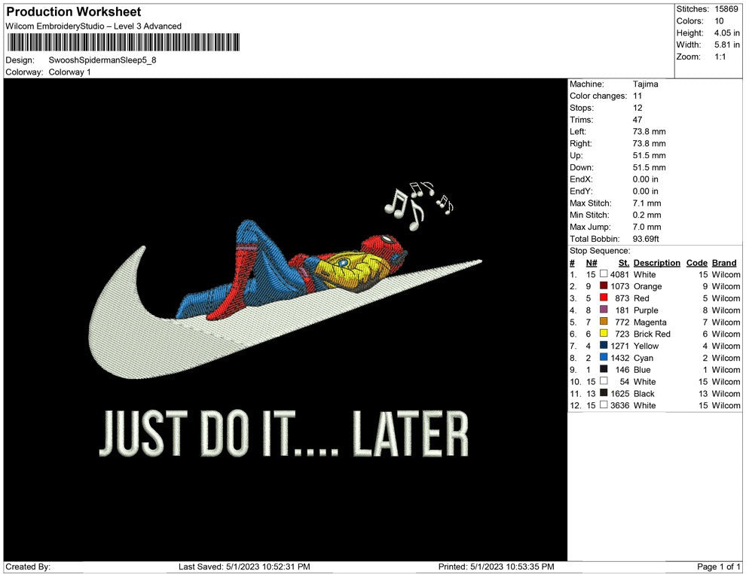Click the white swatch for stop 10
This screenshot has width=746, height=574.
pos(604,381)
